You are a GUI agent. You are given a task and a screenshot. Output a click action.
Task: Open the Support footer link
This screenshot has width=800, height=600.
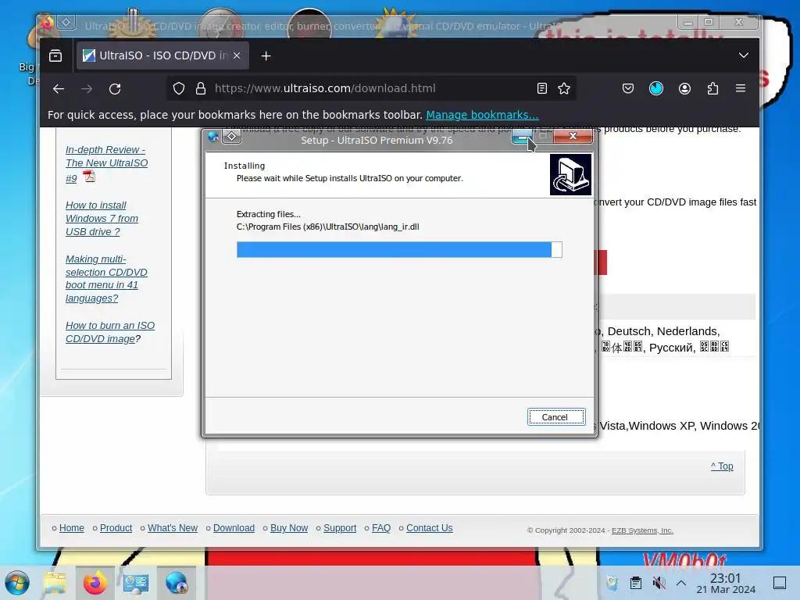tap(340, 528)
